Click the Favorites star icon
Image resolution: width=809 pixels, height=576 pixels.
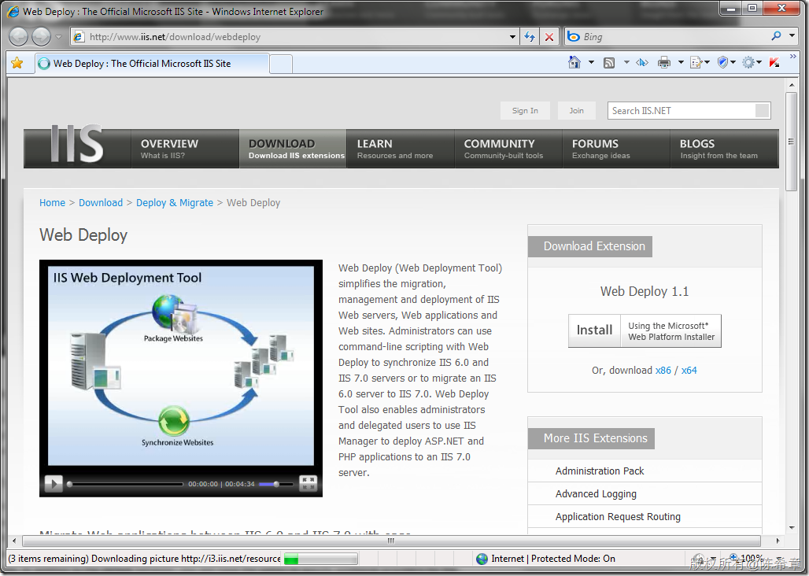[17, 63]
